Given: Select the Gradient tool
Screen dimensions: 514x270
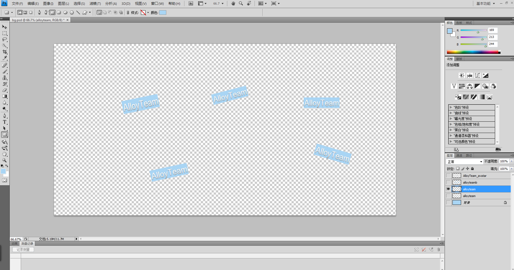Looking at the screenshot, I should point(5,96).
